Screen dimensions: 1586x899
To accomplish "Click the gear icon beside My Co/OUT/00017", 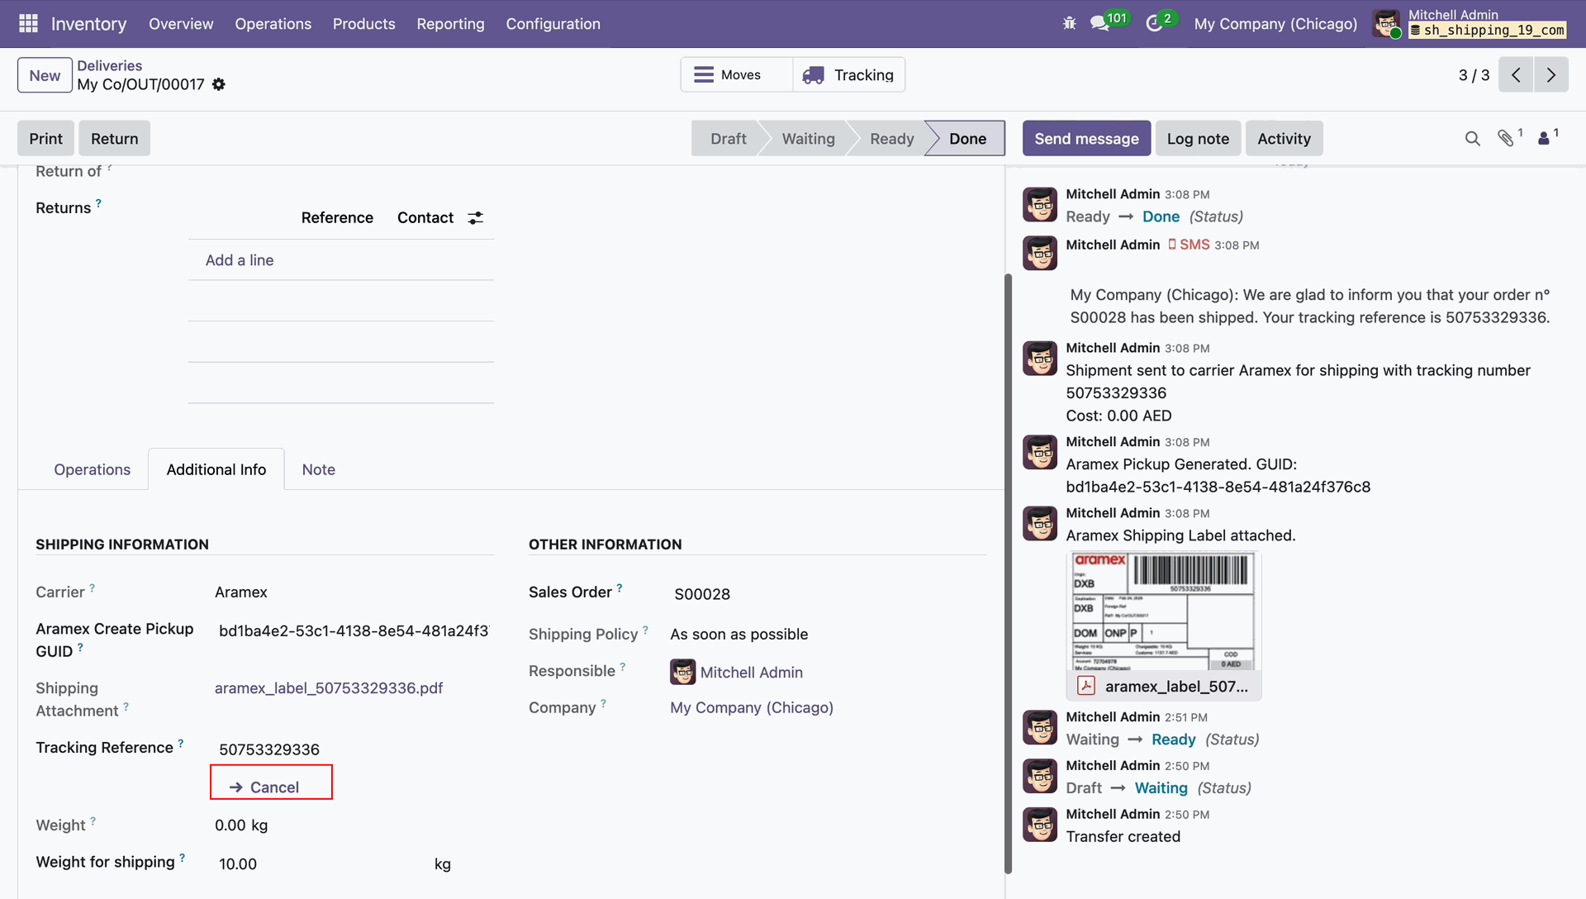I will 219,84.
